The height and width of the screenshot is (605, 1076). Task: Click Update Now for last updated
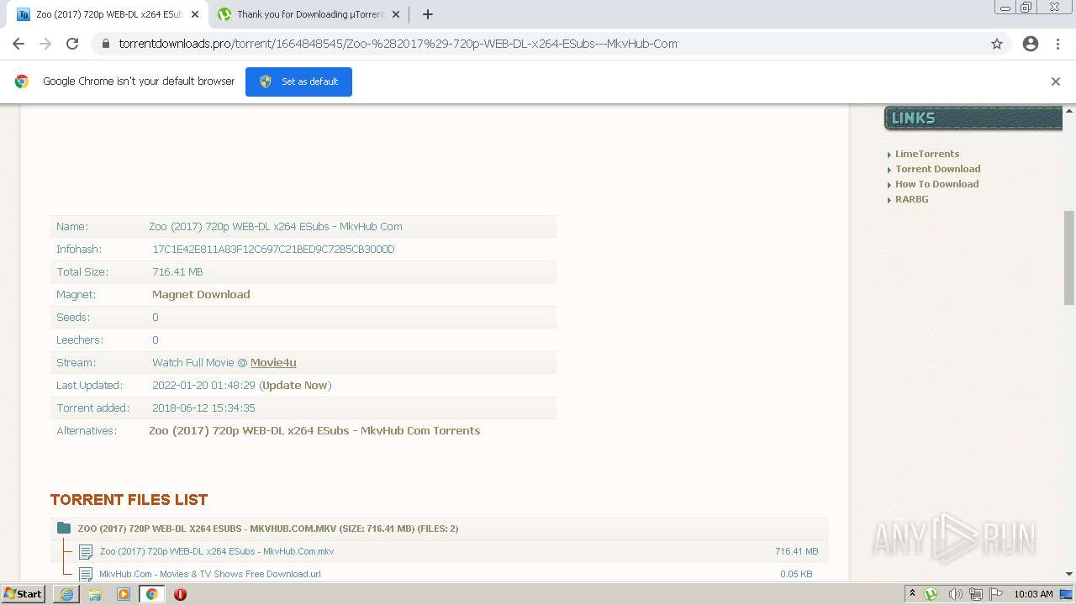click(295, 385)
